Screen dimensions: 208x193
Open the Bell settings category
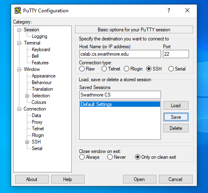tap(35, 56)
